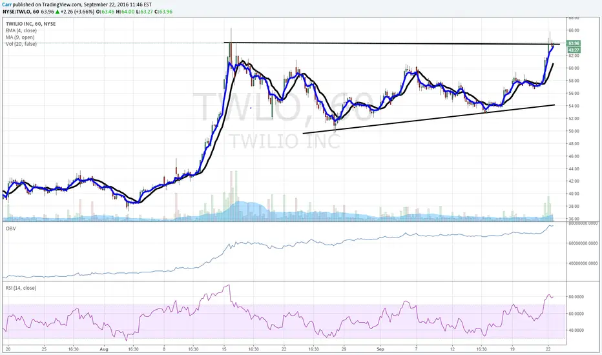This screenshot has width=602, height=355.
Task: Click the "Sep" time axis label
Action: pos(380,349)
